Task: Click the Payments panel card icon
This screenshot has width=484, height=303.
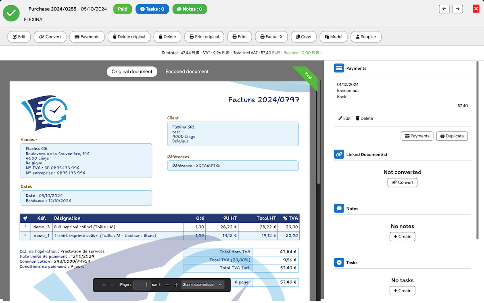Action: pyautogui.click(x=339, y=68)
